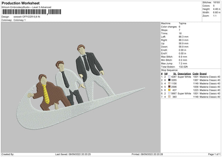Click thread code '1058' in row 4
222x157 pixels.
click(196, 87)
